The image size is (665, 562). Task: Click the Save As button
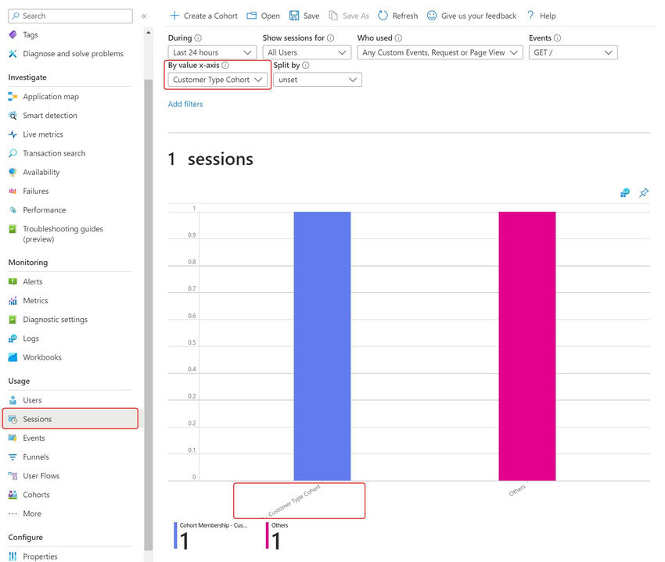[x=349, y=16]
